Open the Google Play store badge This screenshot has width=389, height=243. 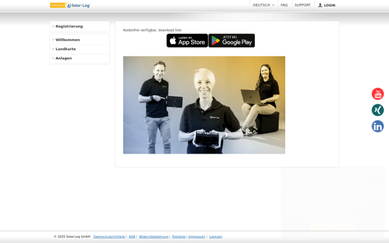(231, 40)
